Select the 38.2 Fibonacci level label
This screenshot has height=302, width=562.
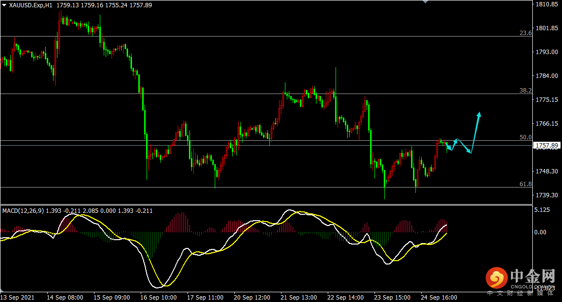[525, 91]
